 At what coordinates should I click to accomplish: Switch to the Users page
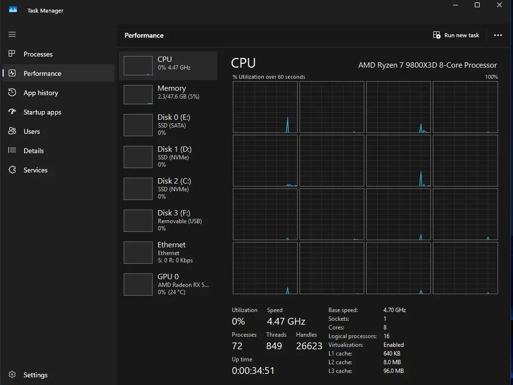tap(59, 131)
